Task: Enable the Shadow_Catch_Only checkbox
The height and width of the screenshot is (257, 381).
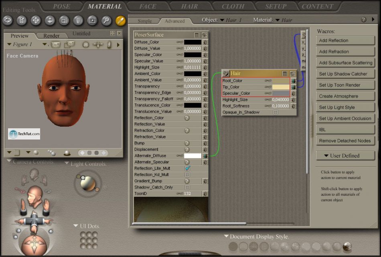Action: (187, 187)
